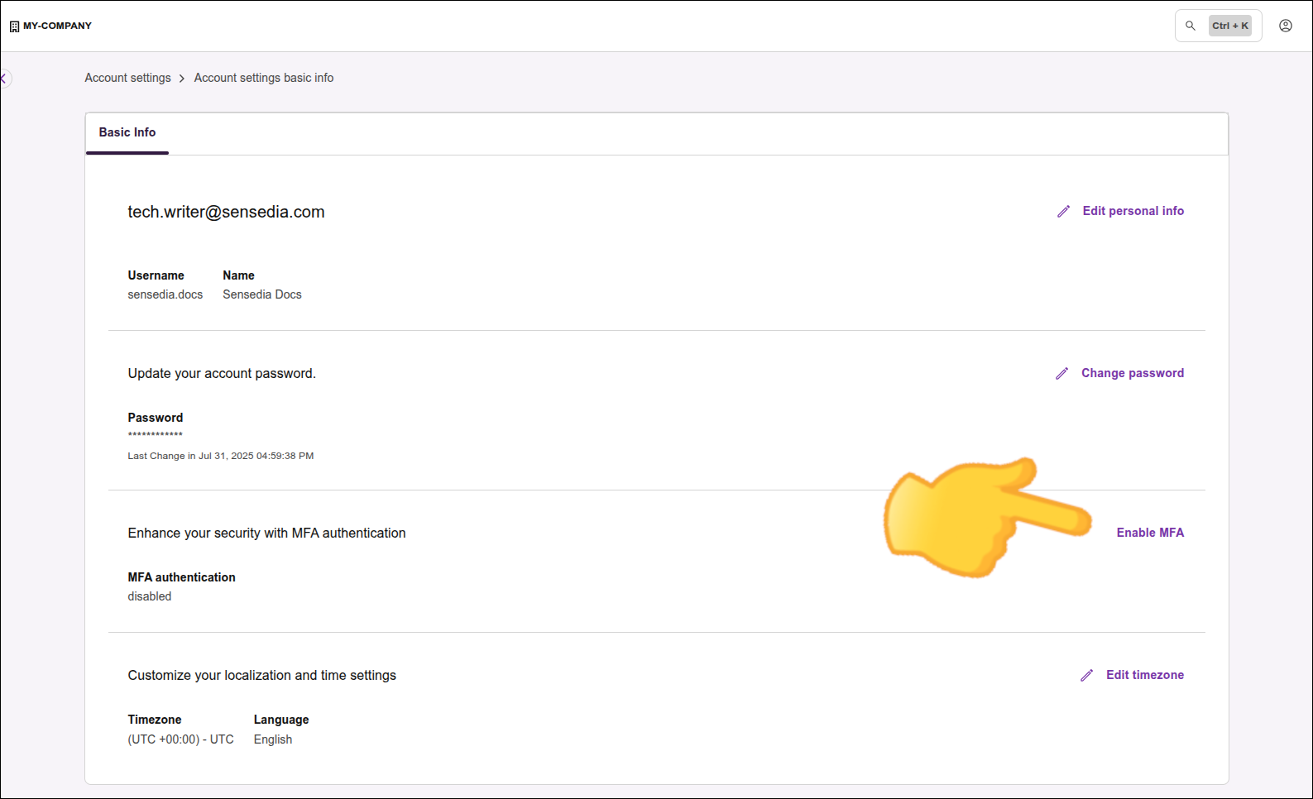Click the Change password text link
Image resolution: width=1313 pixels, height=799 pixels.
tap(1132, 373)
